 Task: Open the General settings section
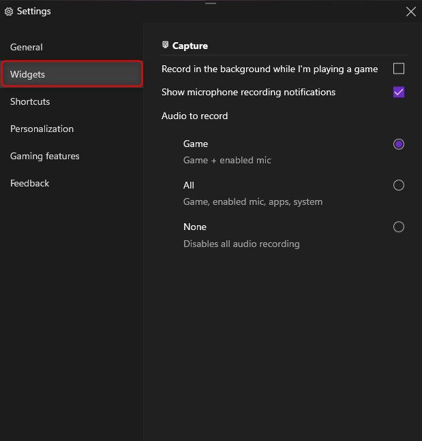point(72,47)
